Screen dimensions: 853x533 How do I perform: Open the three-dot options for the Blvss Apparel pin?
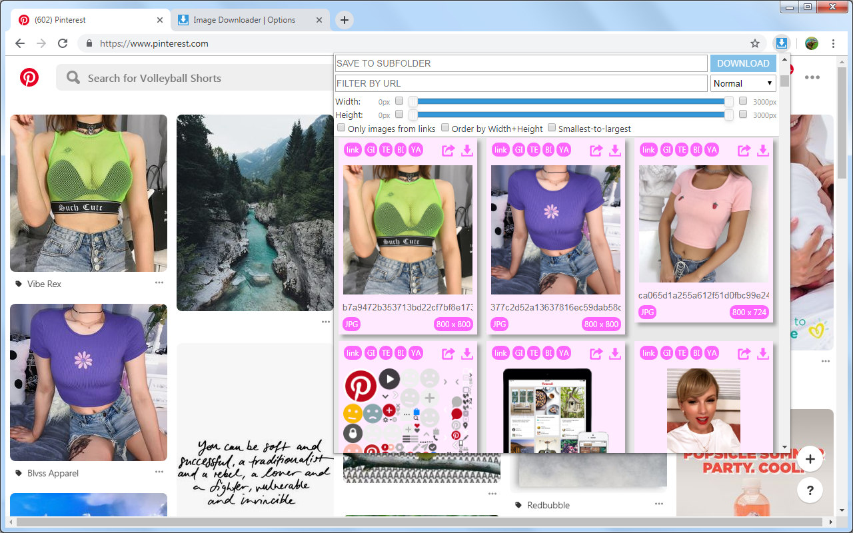159,472
